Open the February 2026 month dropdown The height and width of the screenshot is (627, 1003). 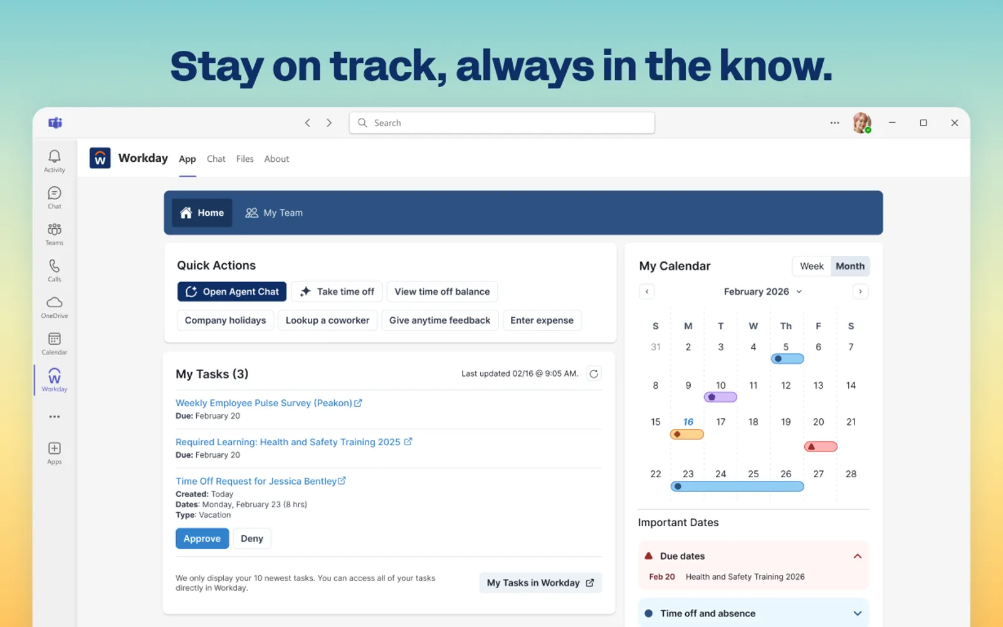(763, 292)
